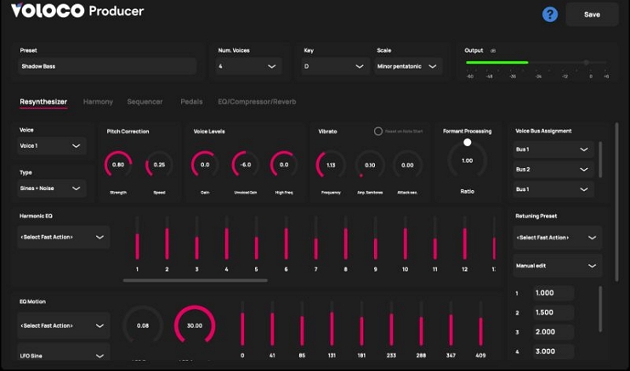
Task: Click Harmonic EQ bar for harmonic 12
Action: (464, 239)
